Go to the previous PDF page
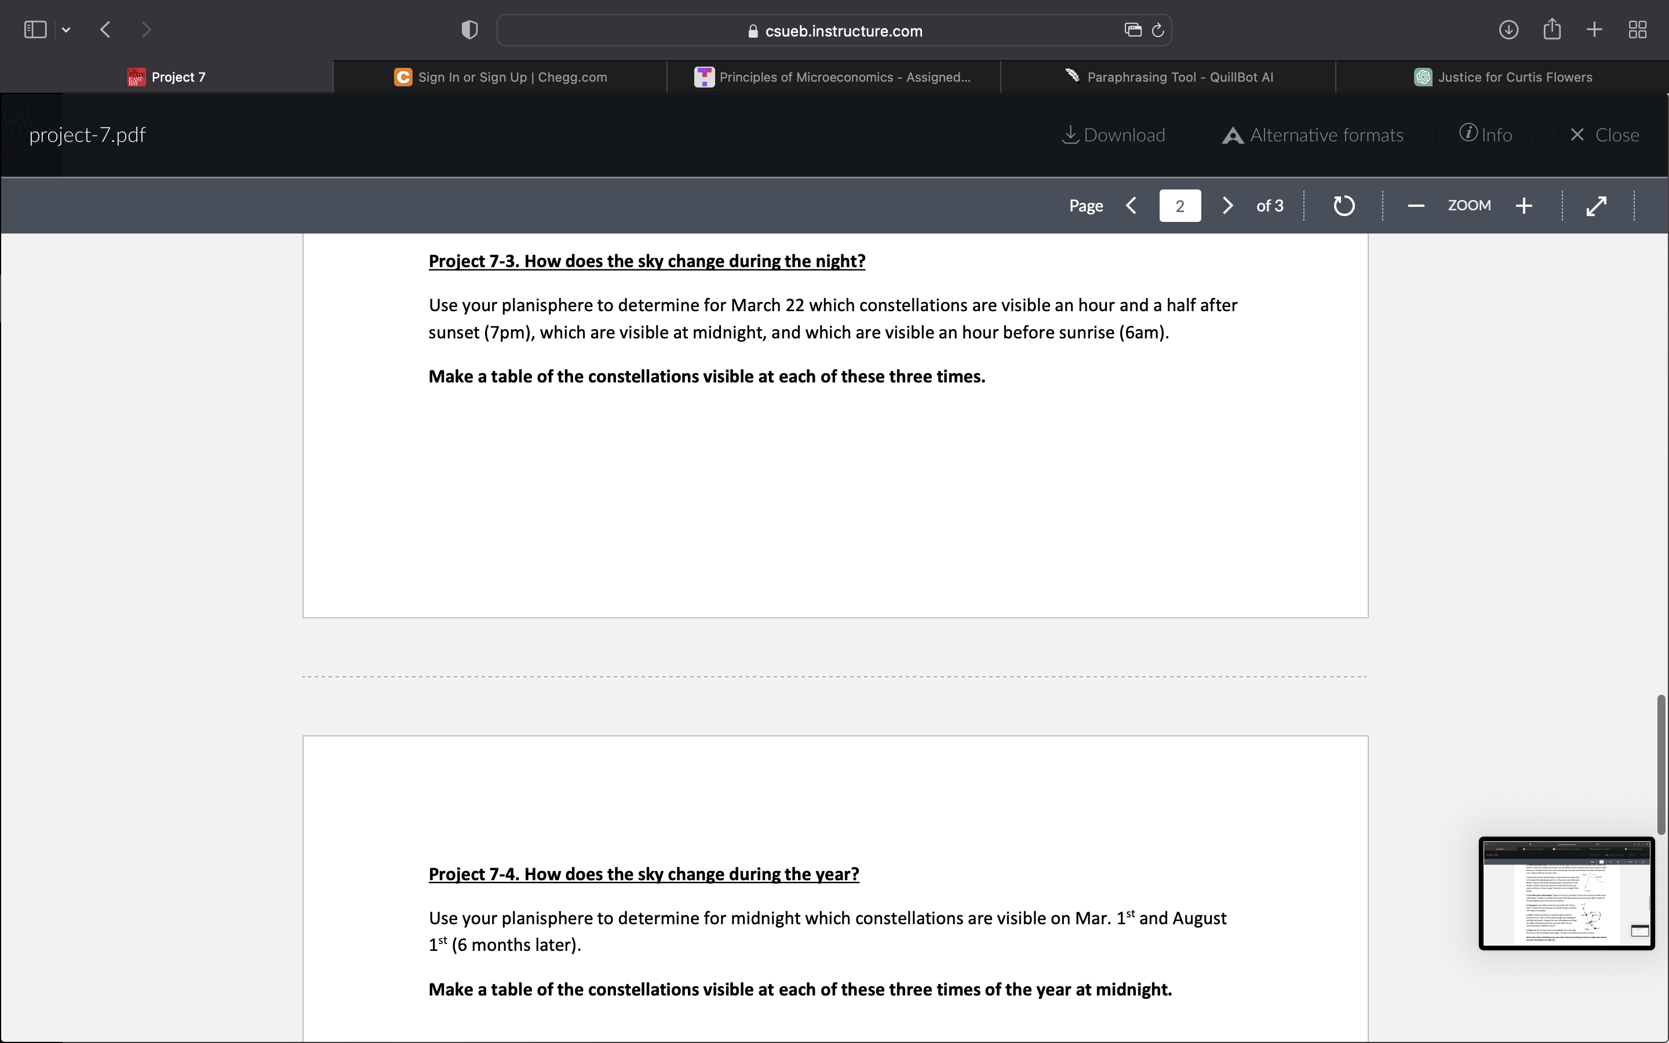 (1131, 206)
